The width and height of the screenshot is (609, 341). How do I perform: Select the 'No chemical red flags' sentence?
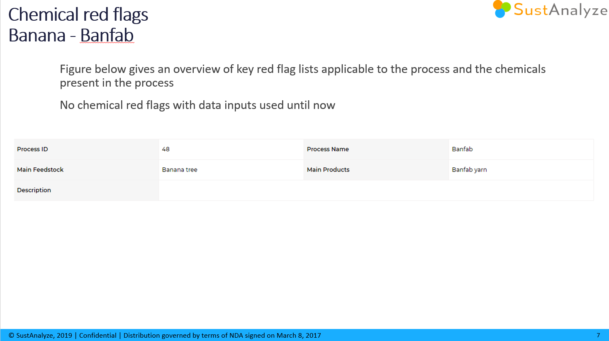coord(197,105)
